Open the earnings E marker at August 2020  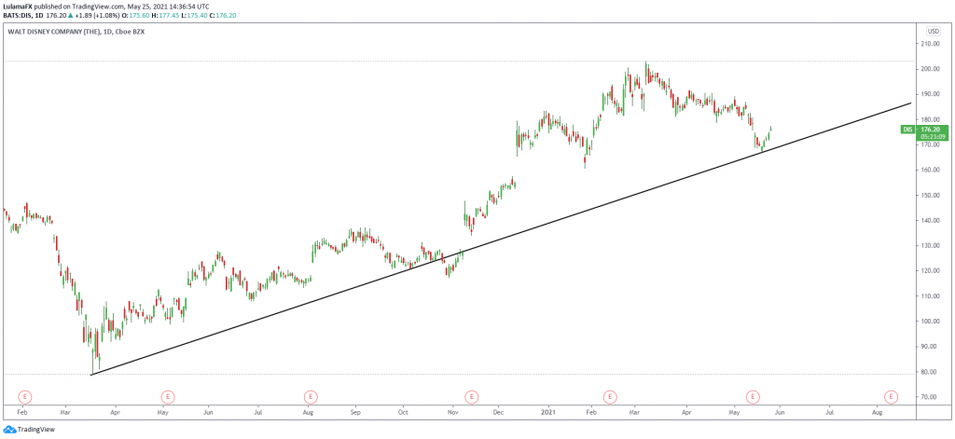point(311,397)
